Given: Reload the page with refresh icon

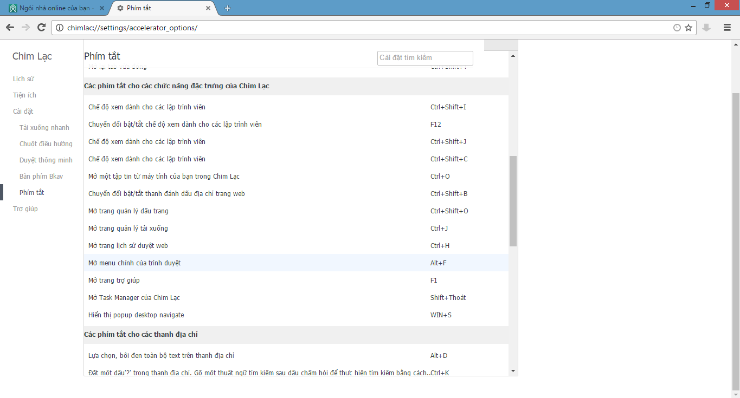Looking at the screenshot, I should [x=41, y=28].
